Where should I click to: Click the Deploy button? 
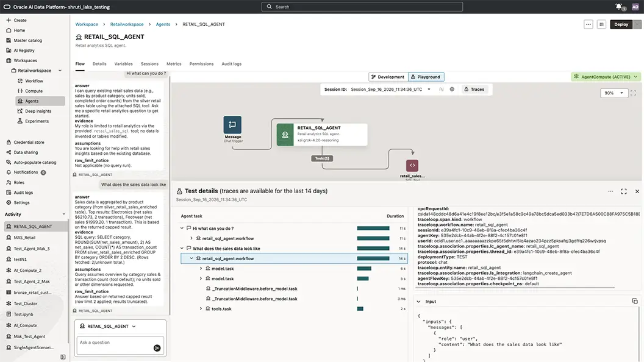(x=621, y=24)
